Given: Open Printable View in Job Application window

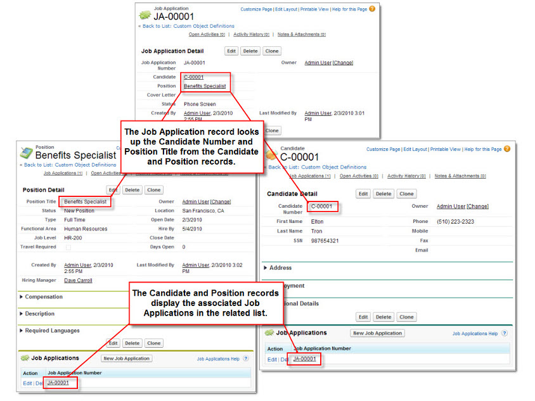Looking at the screenshot, I should pyautogui.click(x=314, y=10).
